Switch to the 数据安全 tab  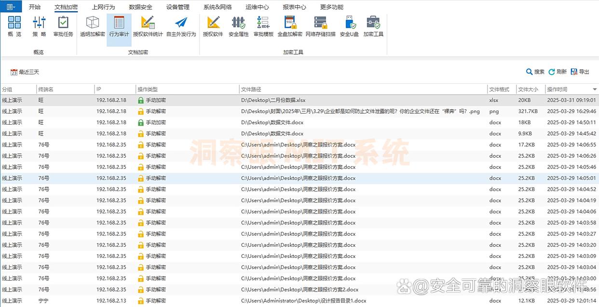pyautogui.click(x=141, y=7)
